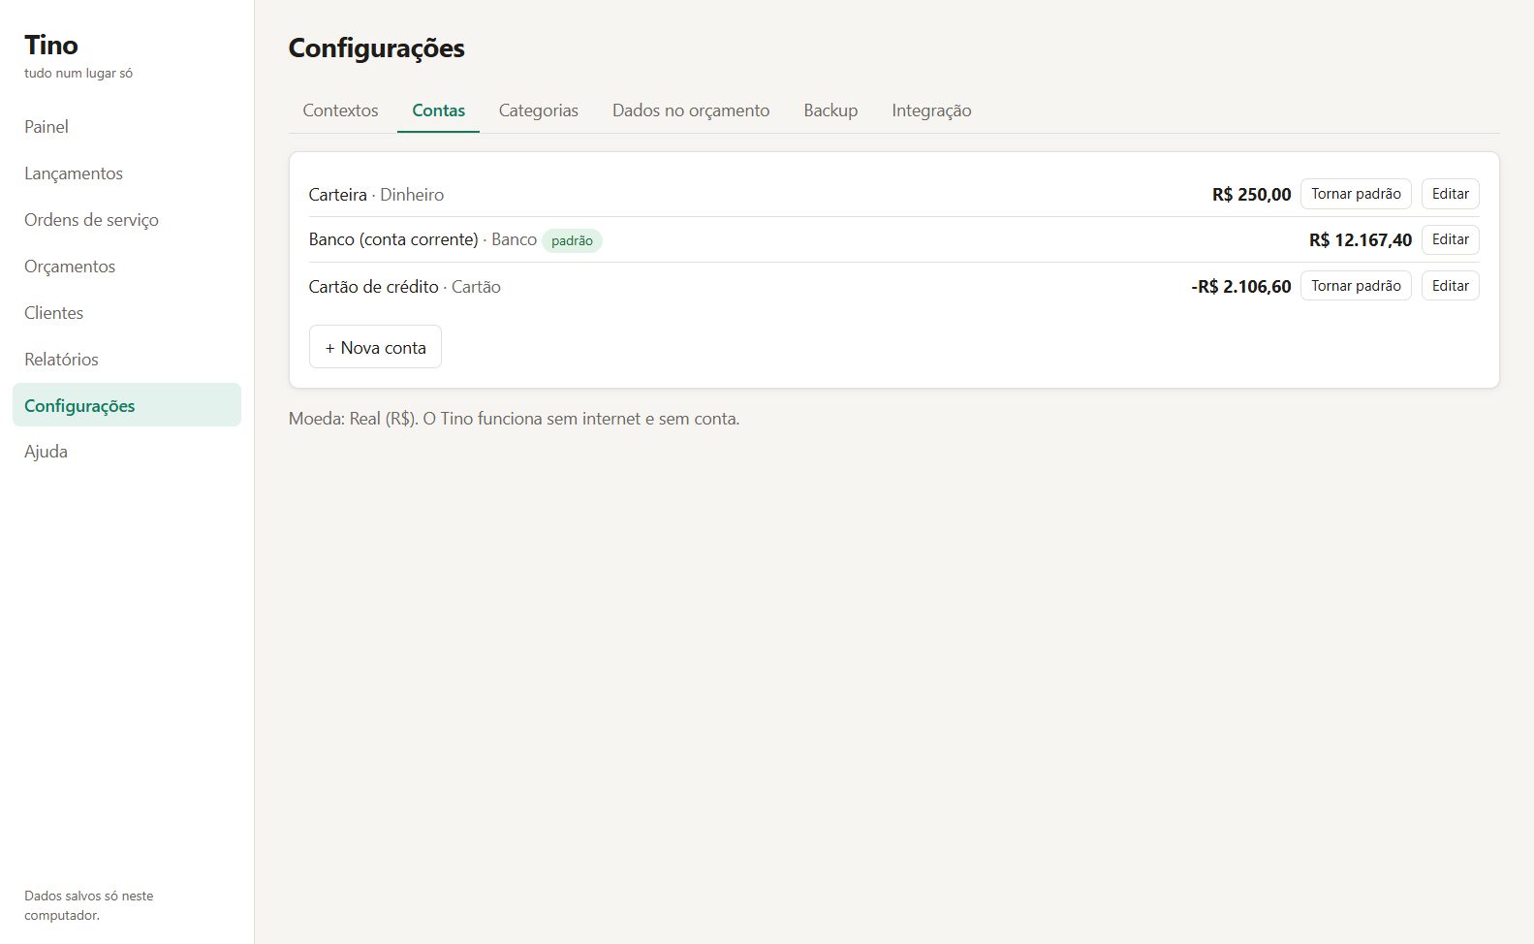
Task: Open the Painel page in sidebar
Action: point(126,127)
